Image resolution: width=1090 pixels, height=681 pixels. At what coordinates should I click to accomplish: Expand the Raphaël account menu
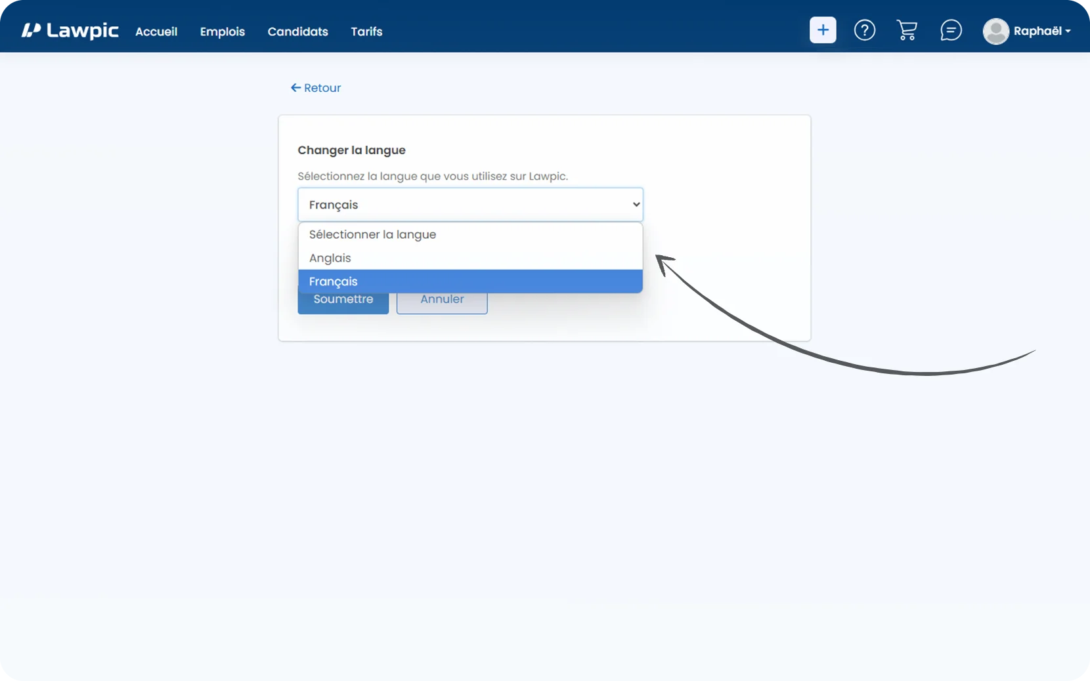(x=1042, y=31)
